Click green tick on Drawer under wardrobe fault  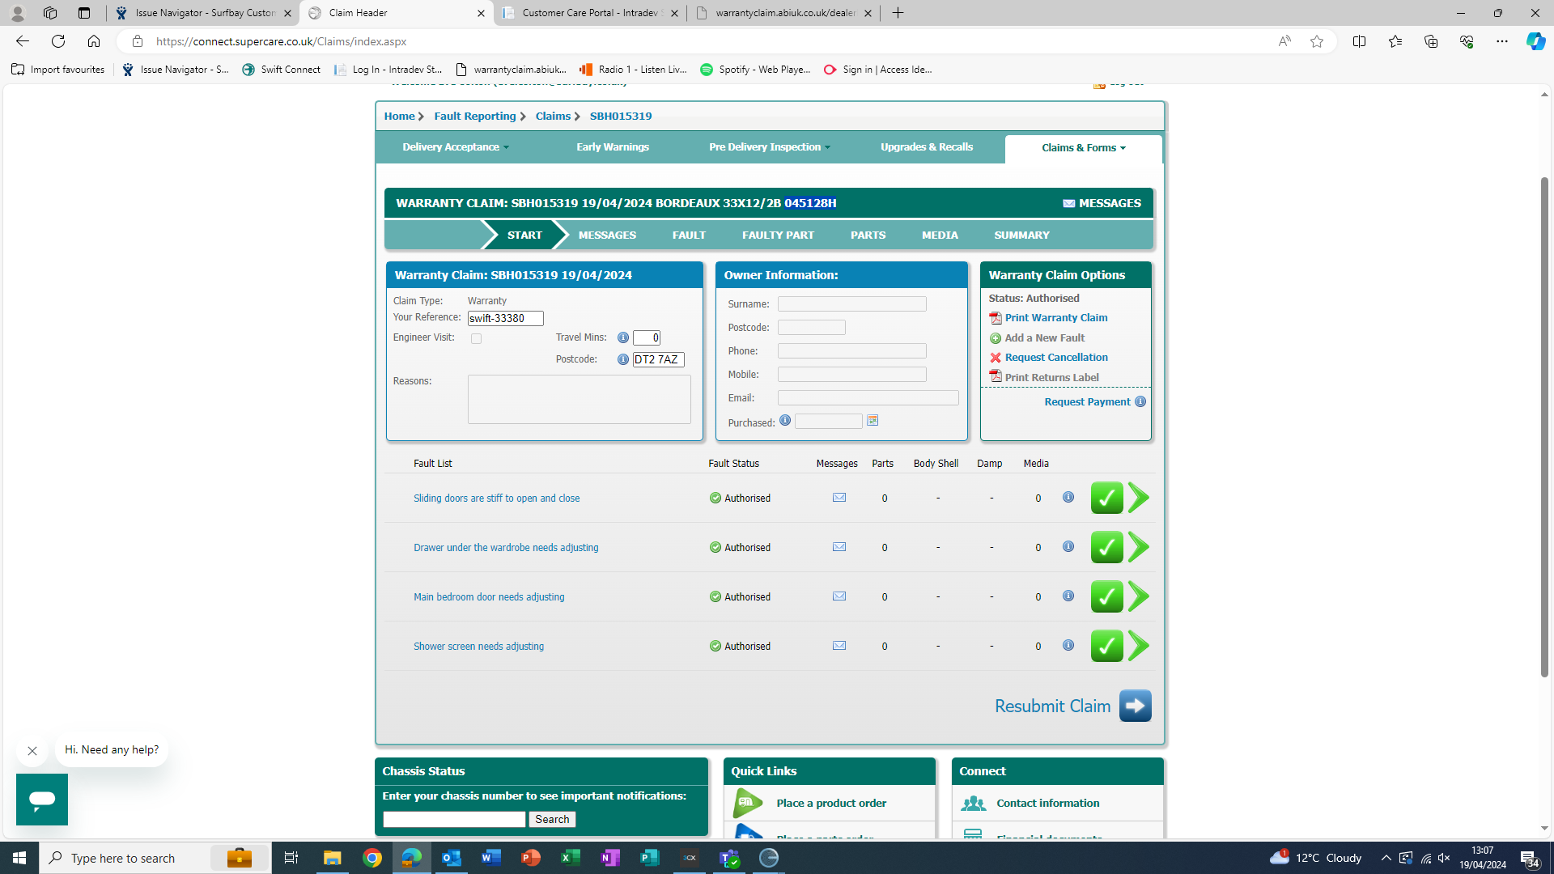(1106, 548)
